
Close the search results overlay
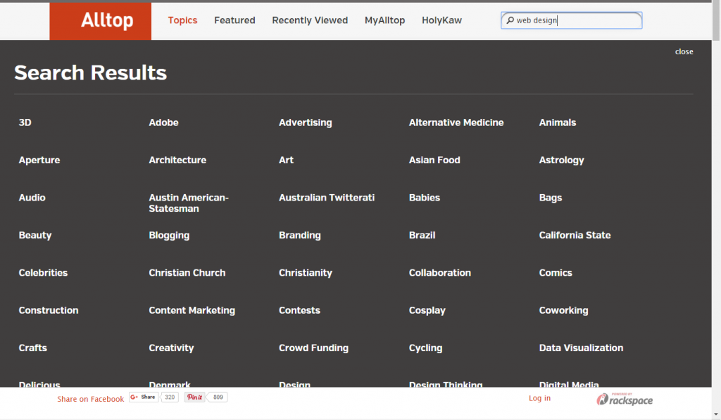click(684, 51)
